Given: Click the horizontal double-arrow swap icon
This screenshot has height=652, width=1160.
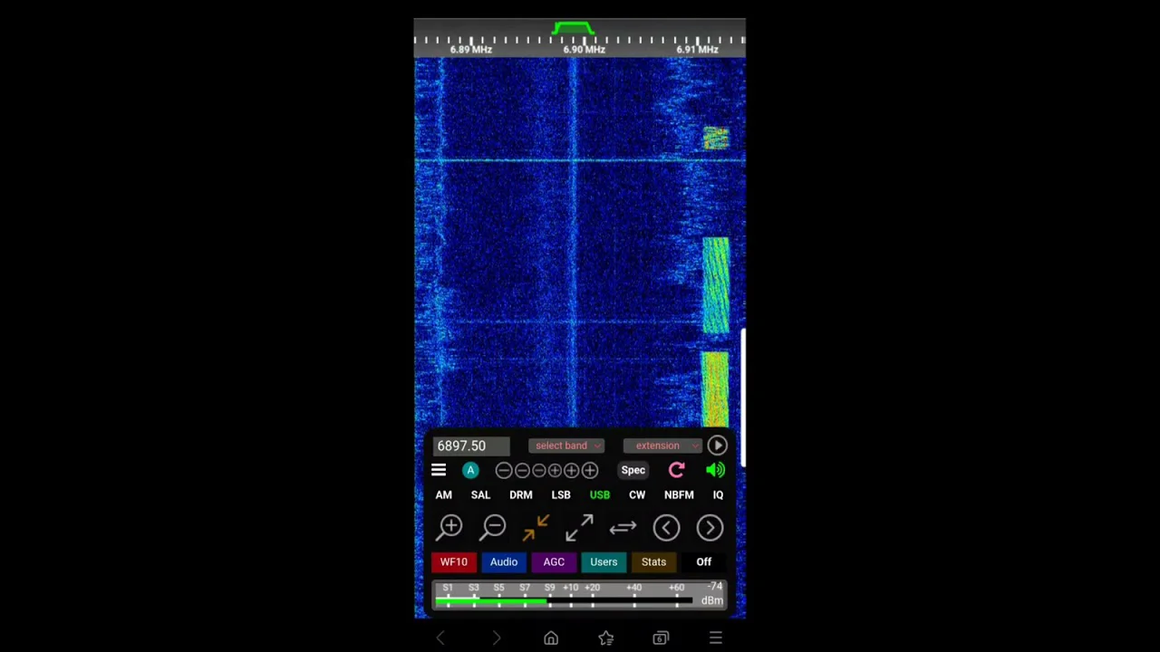Looking at the screenshot, I should coord(623,527).
